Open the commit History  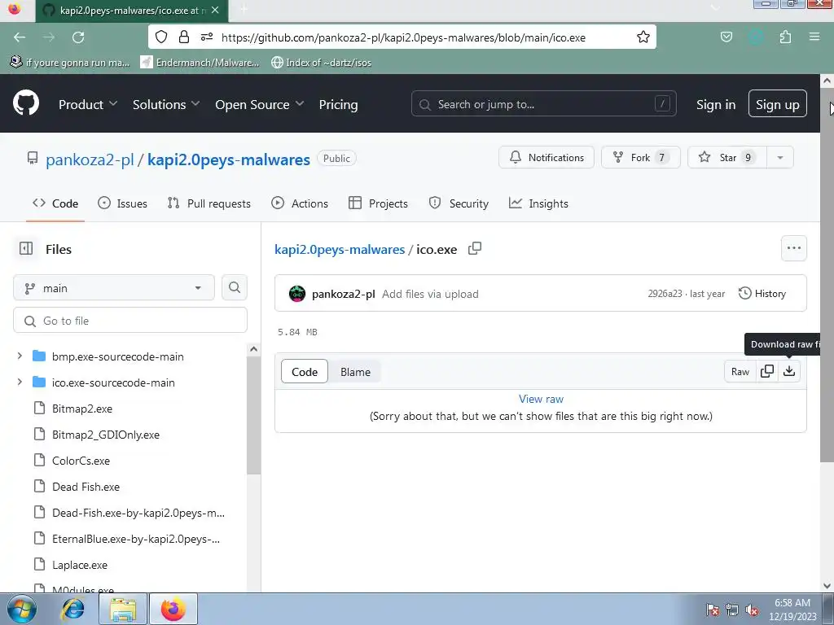coord(762,293)
